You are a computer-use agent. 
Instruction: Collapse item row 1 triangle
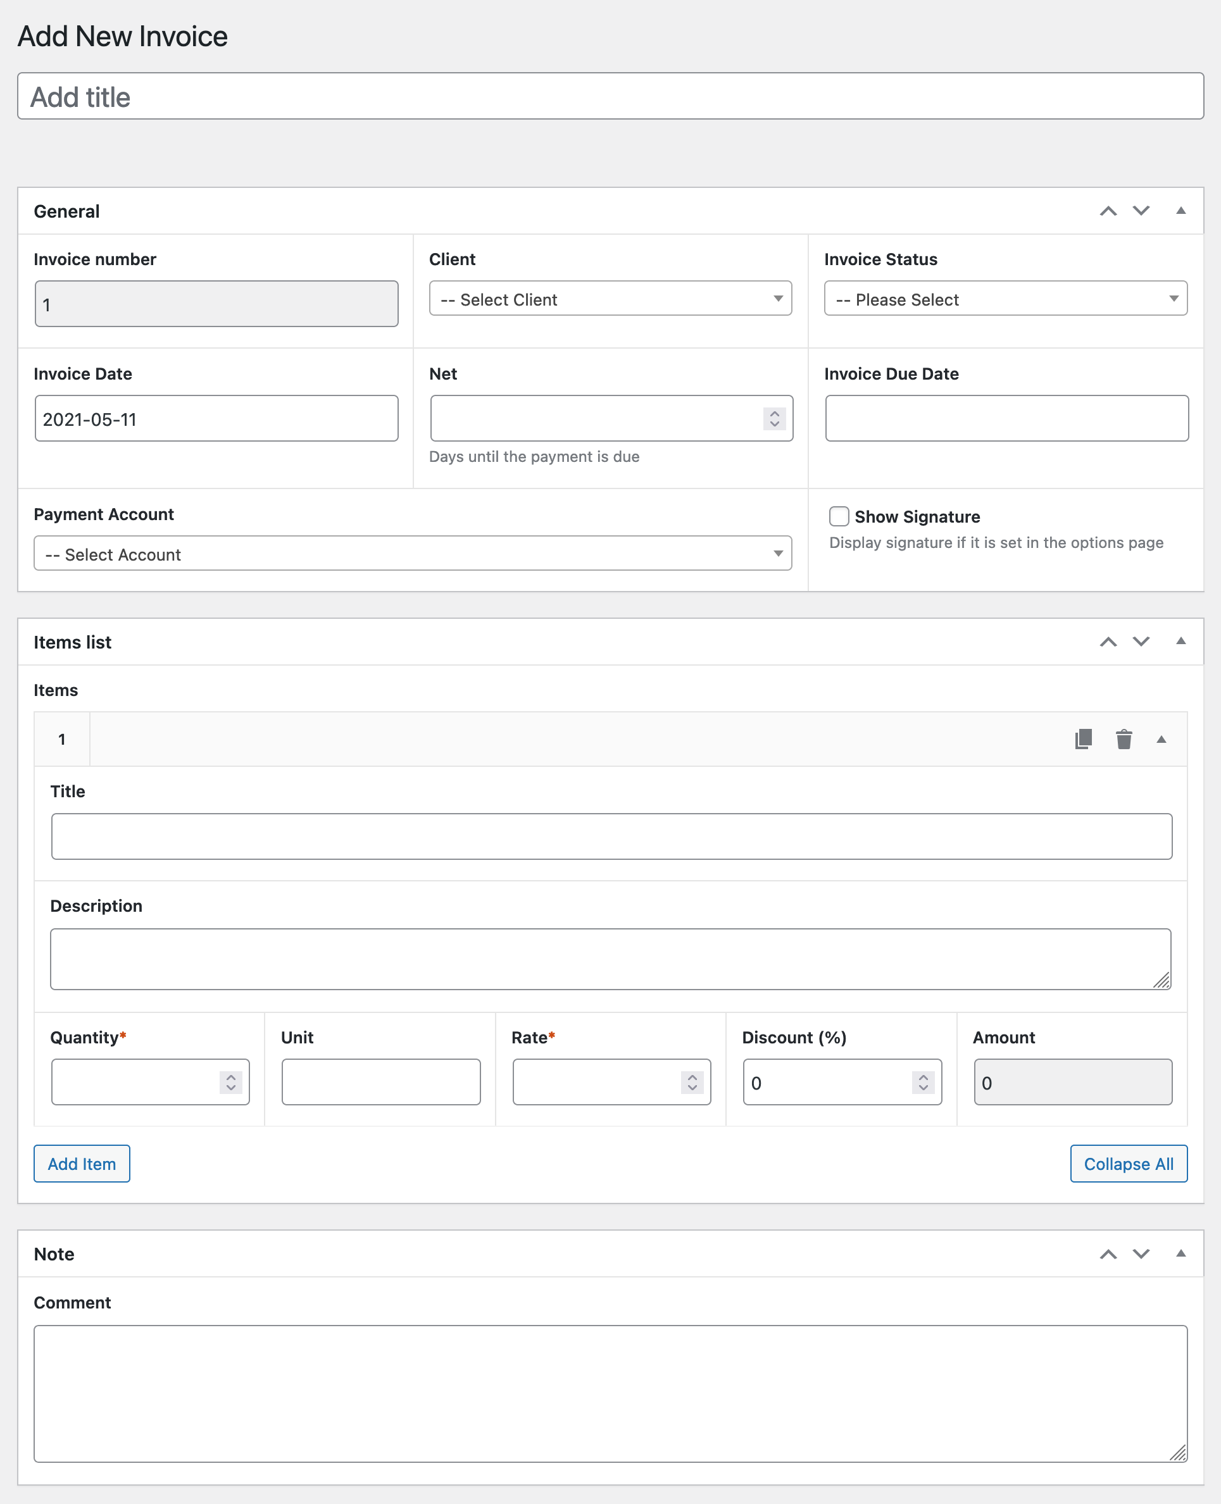tap(1162, 739)
